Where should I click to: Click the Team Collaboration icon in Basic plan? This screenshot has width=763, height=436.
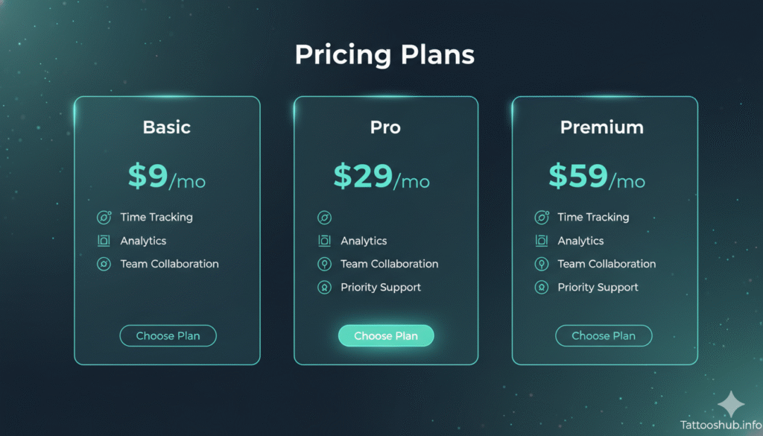pos(104,264)
